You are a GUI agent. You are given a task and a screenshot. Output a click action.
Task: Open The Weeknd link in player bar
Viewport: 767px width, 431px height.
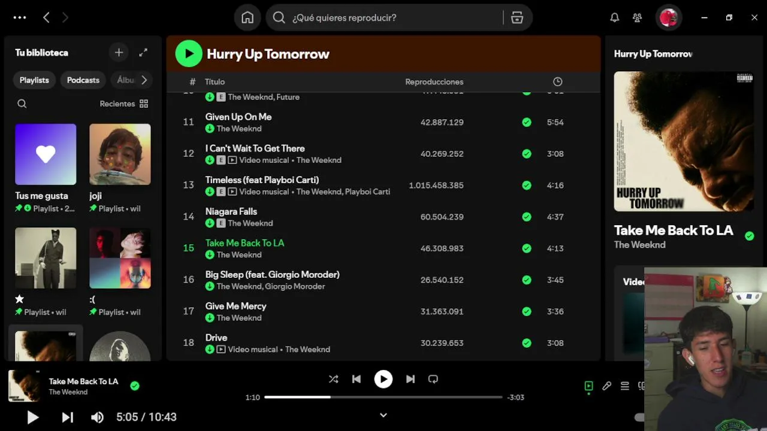(x=68, y=392)
